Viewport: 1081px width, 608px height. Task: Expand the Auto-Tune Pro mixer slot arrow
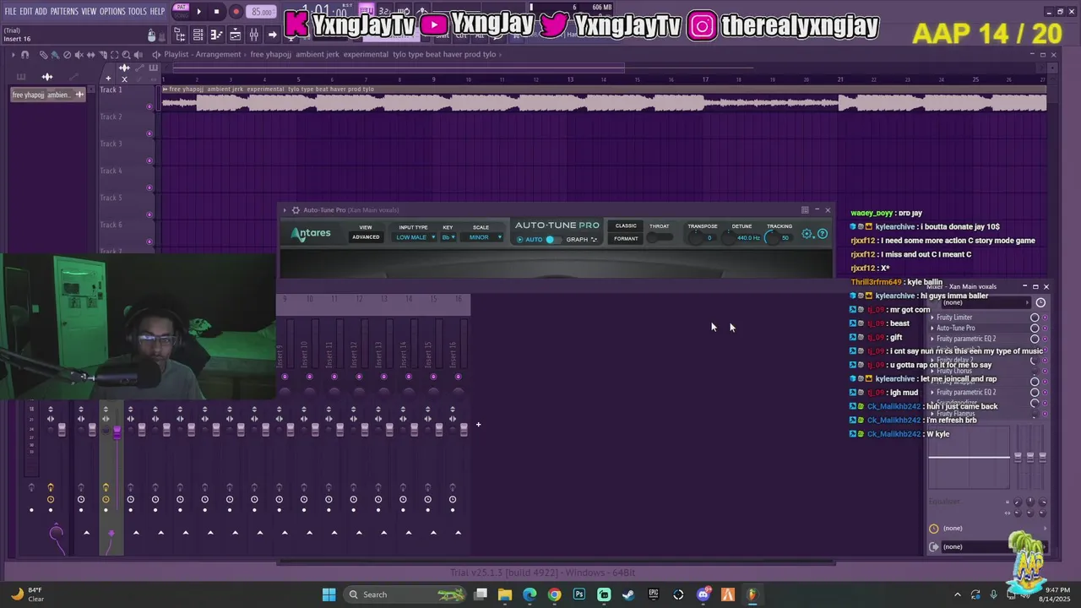pyautogui.click(x=932, y=328)
